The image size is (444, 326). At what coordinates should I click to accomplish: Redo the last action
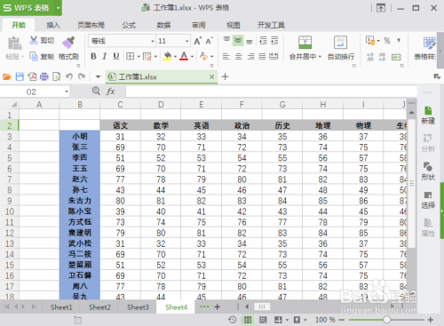(82, 77)
